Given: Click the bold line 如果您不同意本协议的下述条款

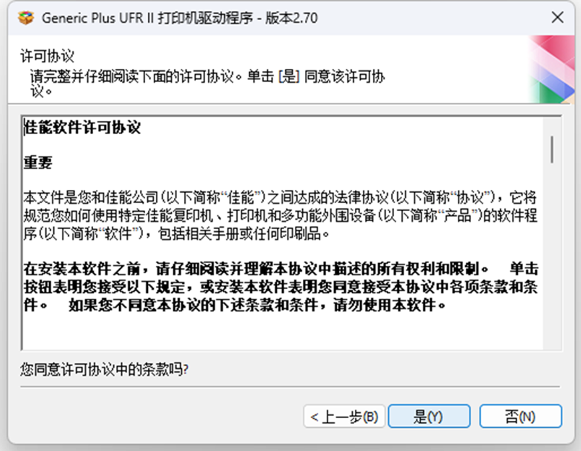Looking at the screenshot, I should pyautogui.click(x=257, y=305).
